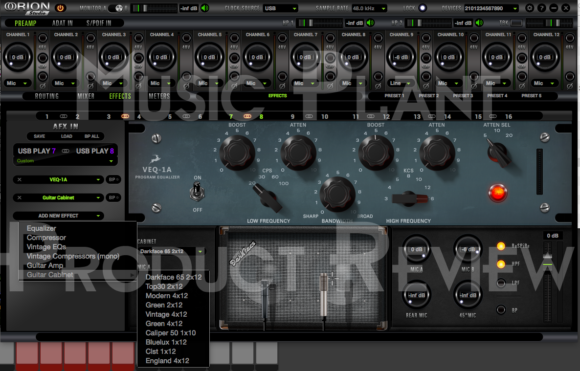This screenshot has height=371, width=580.
Task: Open the help question mark icon
Action: (x=541, y=8)
